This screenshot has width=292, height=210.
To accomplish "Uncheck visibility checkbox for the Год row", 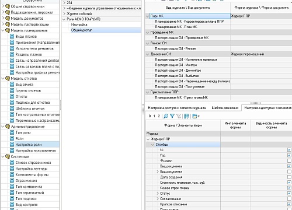I will tap(289, 155).
